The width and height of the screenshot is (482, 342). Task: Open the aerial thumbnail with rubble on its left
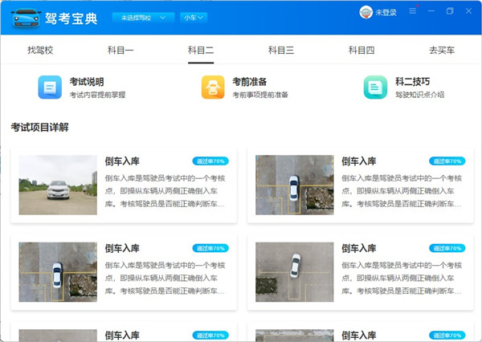point(295,272)
